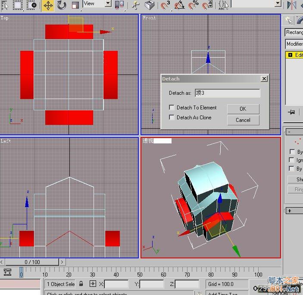
Task: Close the Detach dialog with X
Action: (264, 78)
